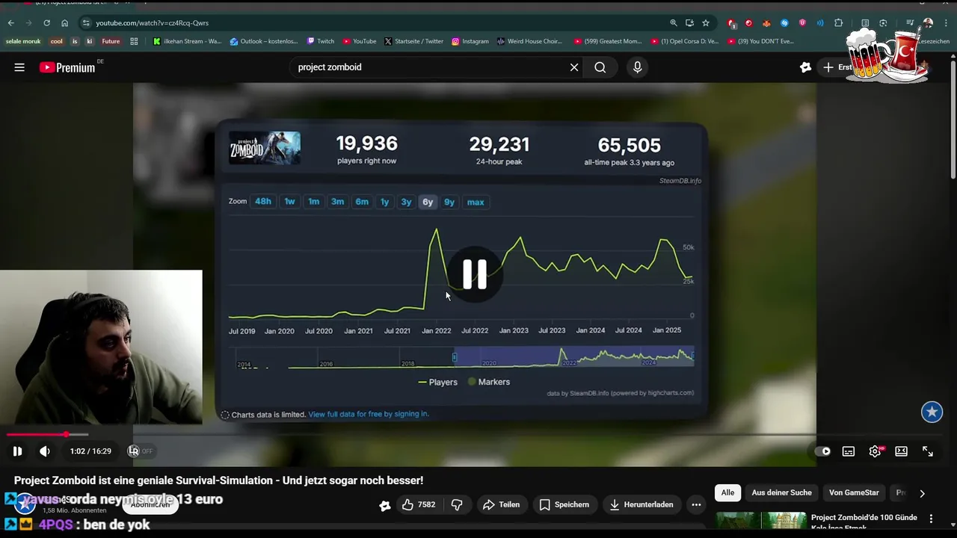Clear the search query with the X
Viewport: 957px width, 538px height.
pos(574,67)
